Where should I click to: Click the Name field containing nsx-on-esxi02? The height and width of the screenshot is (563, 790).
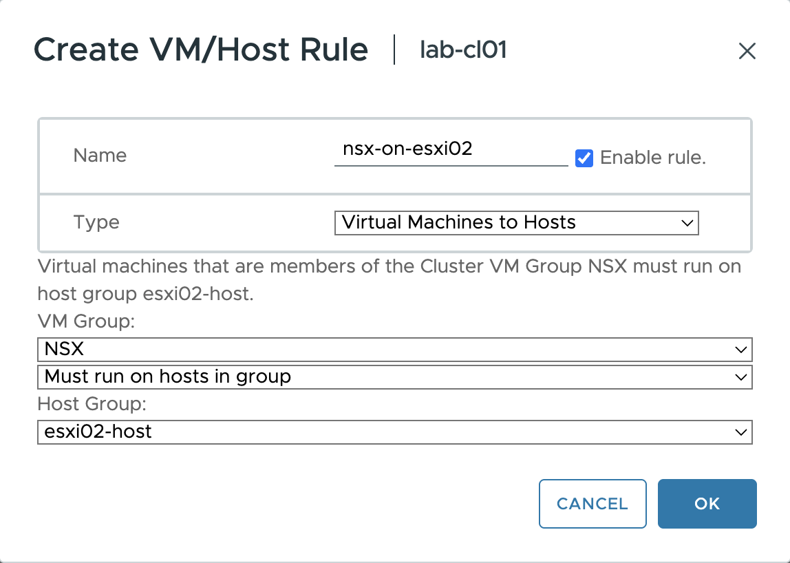pos(451,150)
